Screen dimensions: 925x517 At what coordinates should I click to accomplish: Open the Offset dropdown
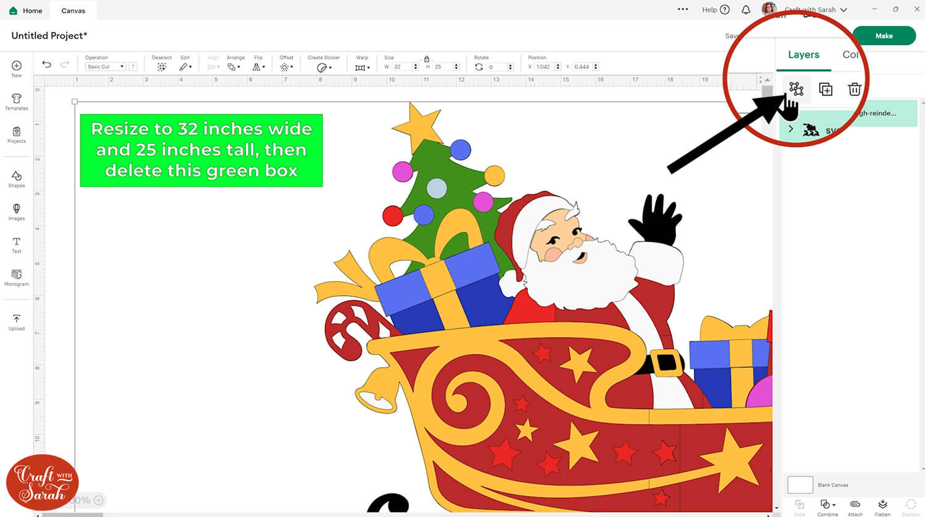(x=287, y=67)
